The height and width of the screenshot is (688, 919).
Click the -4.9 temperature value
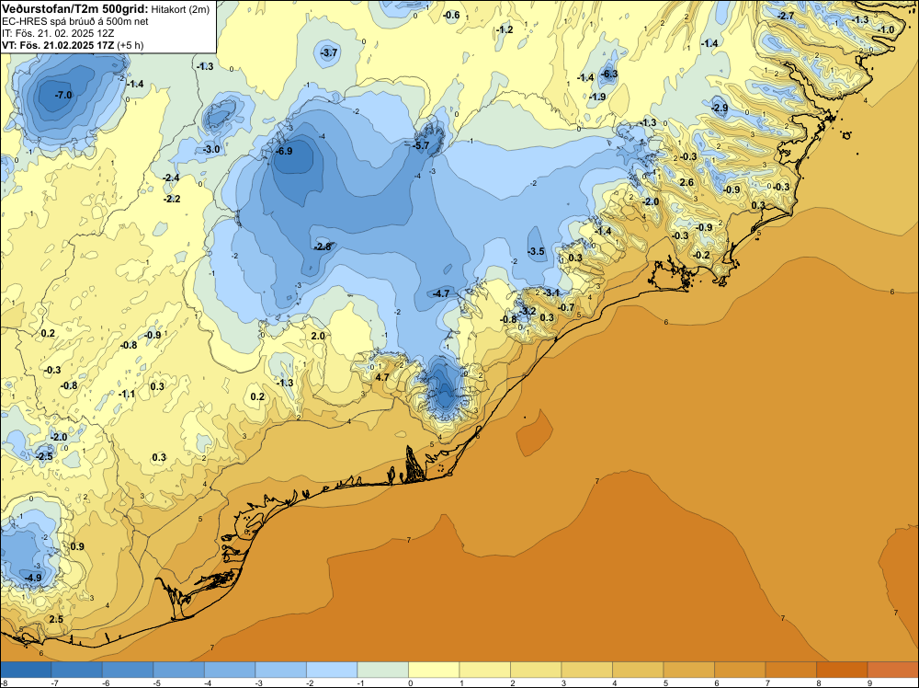click(x=33, y=578)
